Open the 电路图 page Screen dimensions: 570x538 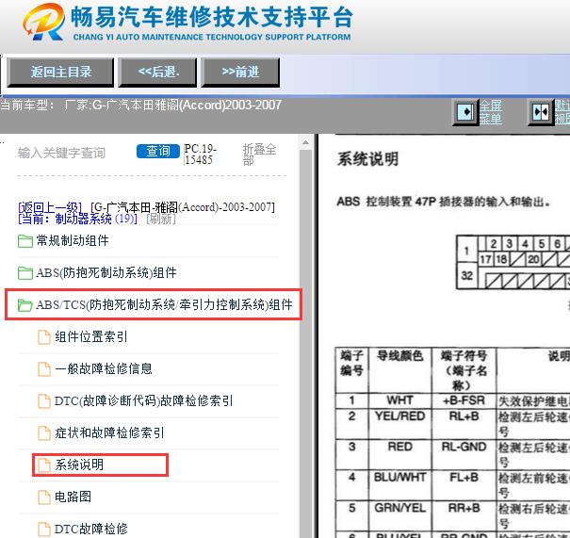73,497
